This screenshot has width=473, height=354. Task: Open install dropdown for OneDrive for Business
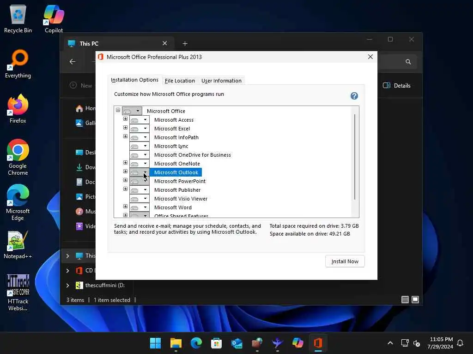click(x=139, y=155)
